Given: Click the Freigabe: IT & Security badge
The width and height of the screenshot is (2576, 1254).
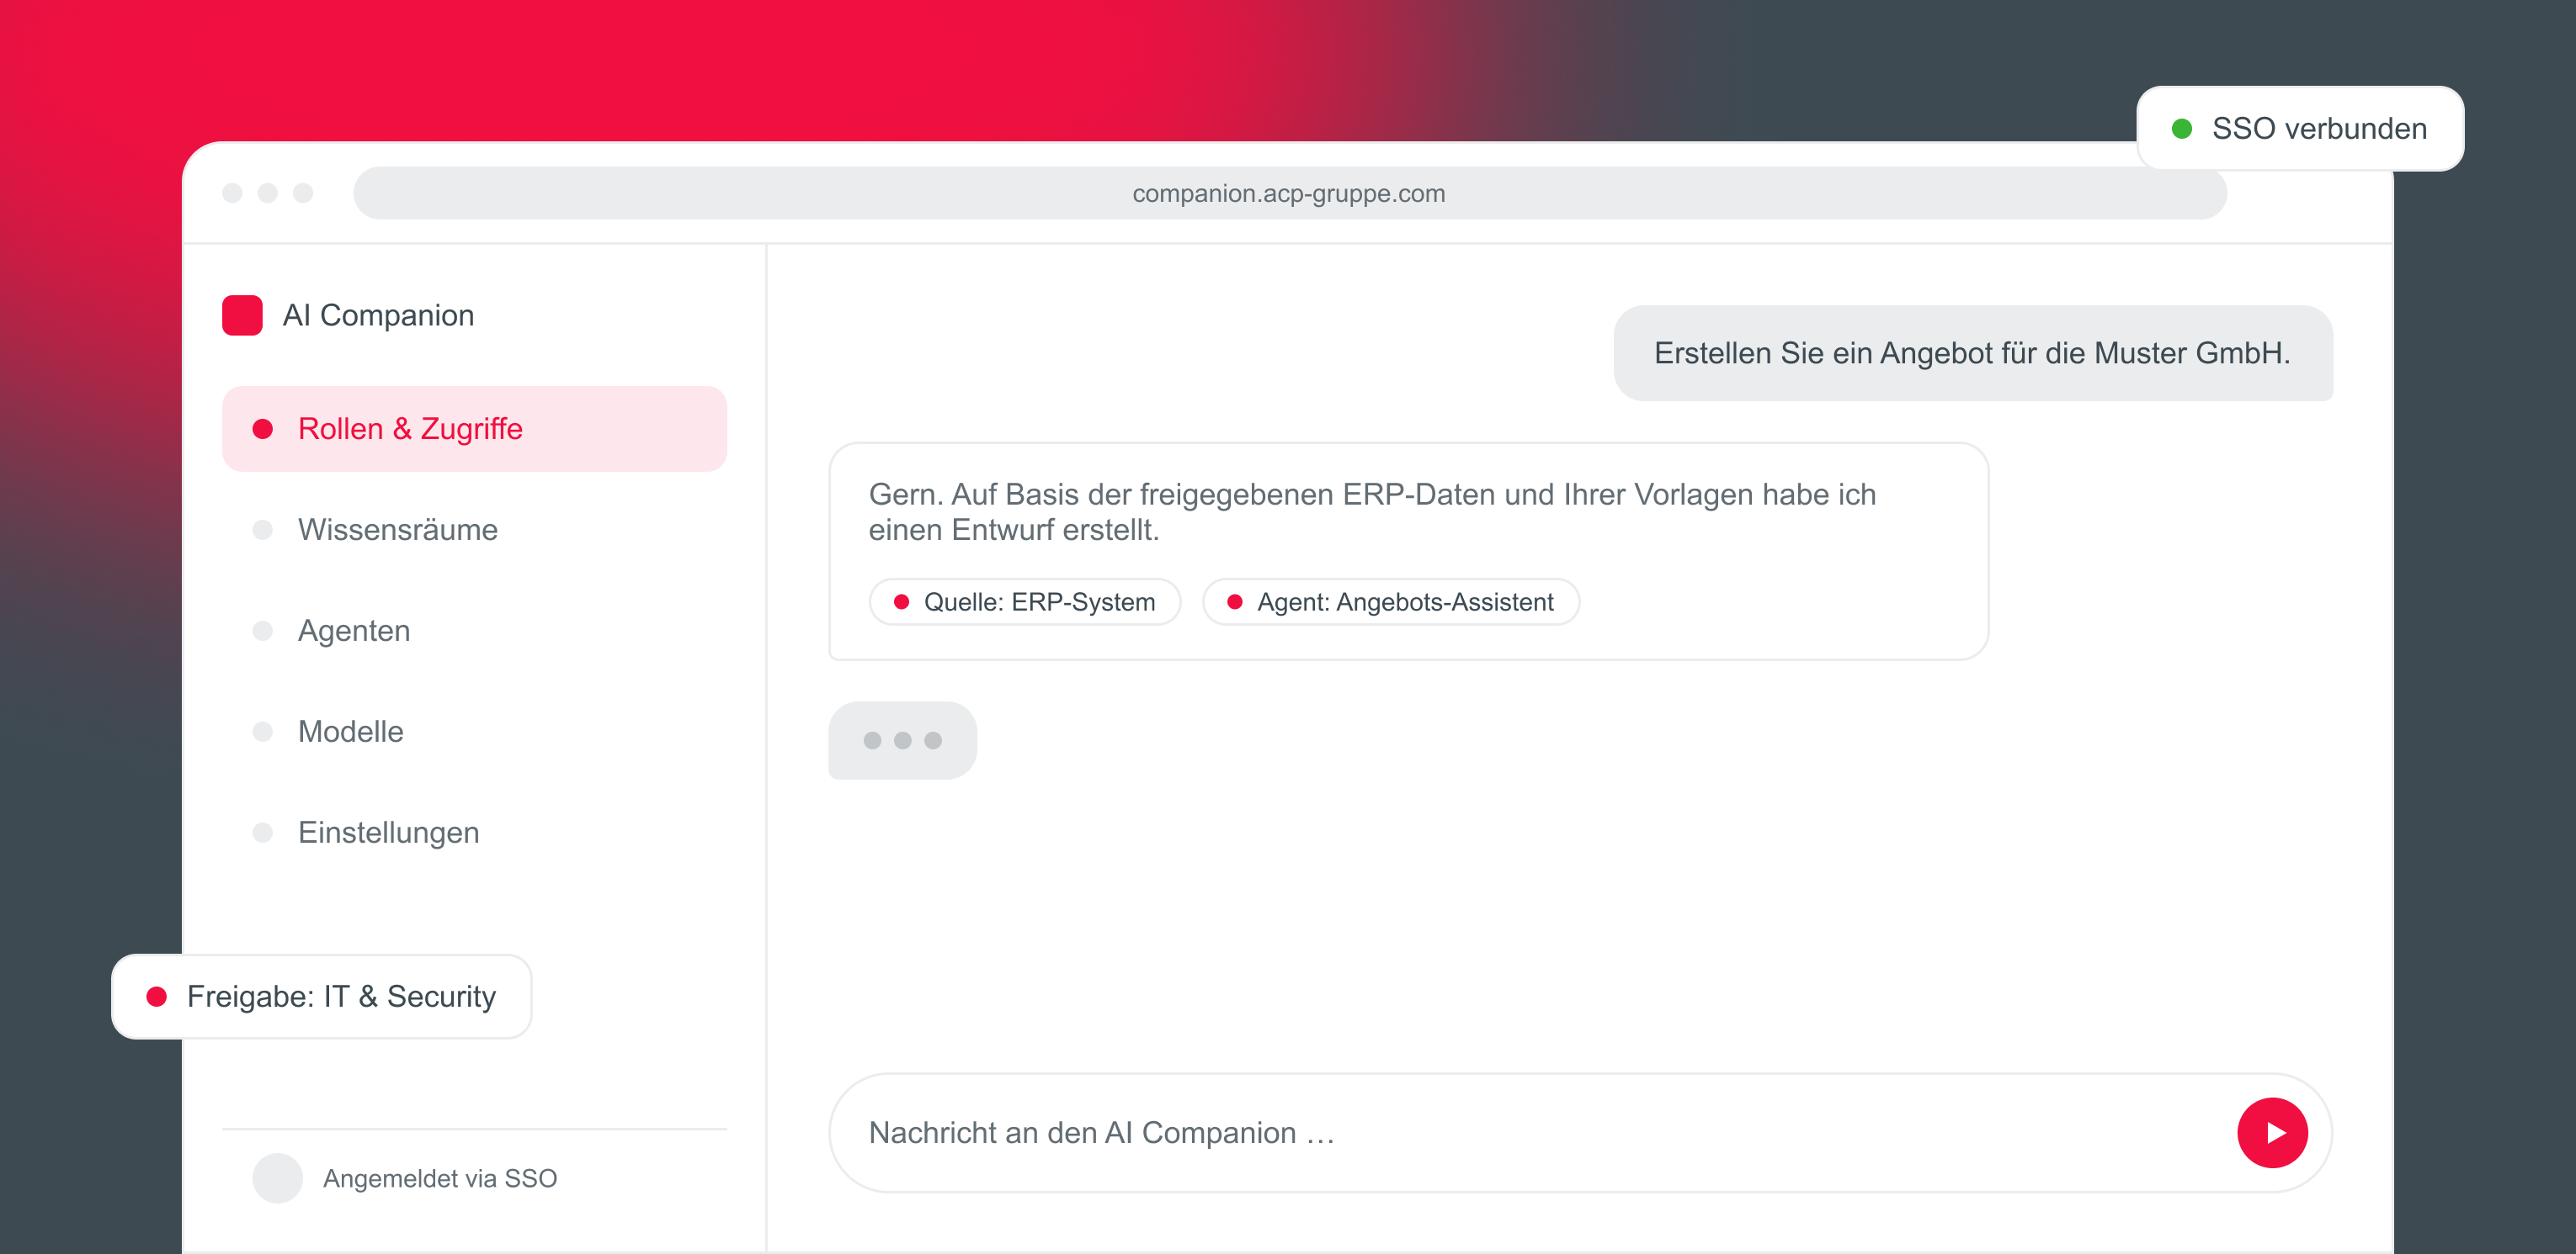Looking at the screenshot, I should point(321,996).
